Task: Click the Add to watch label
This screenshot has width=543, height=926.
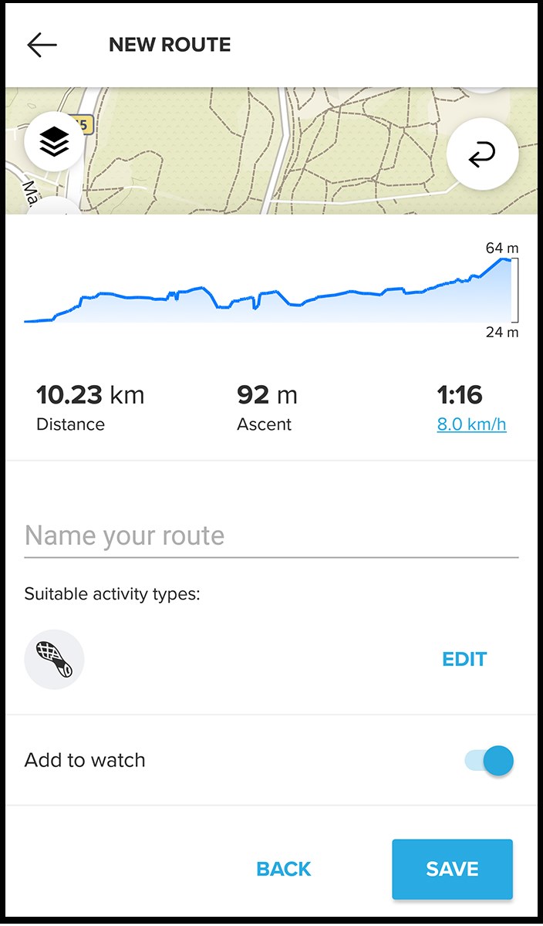Action: coord(85,760)
